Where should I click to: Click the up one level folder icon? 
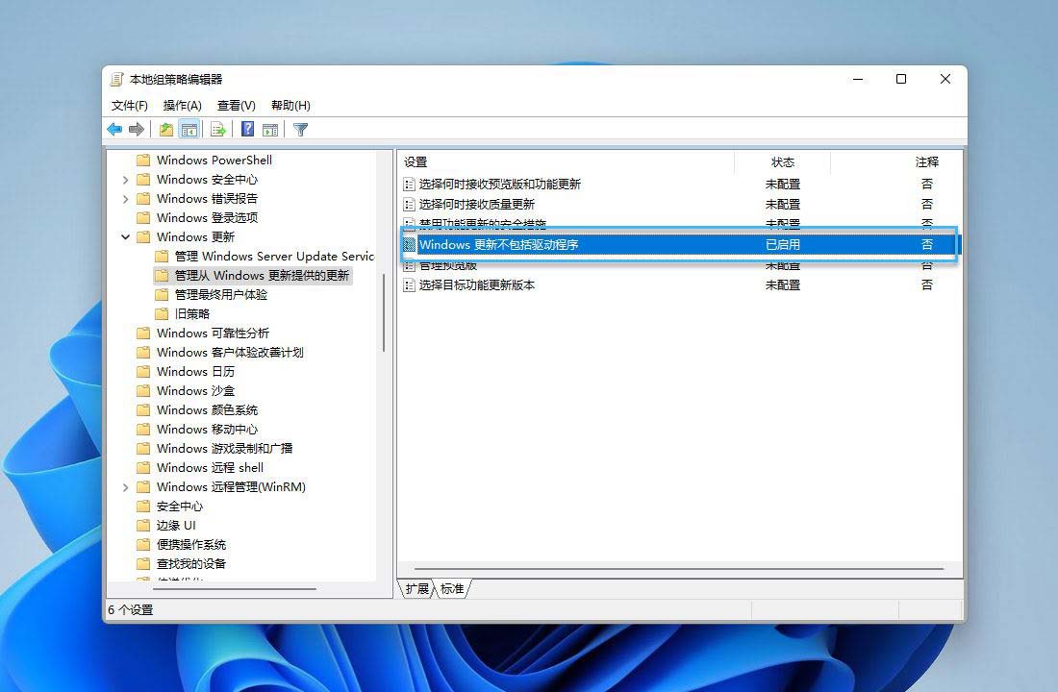(x=165, y=129)
